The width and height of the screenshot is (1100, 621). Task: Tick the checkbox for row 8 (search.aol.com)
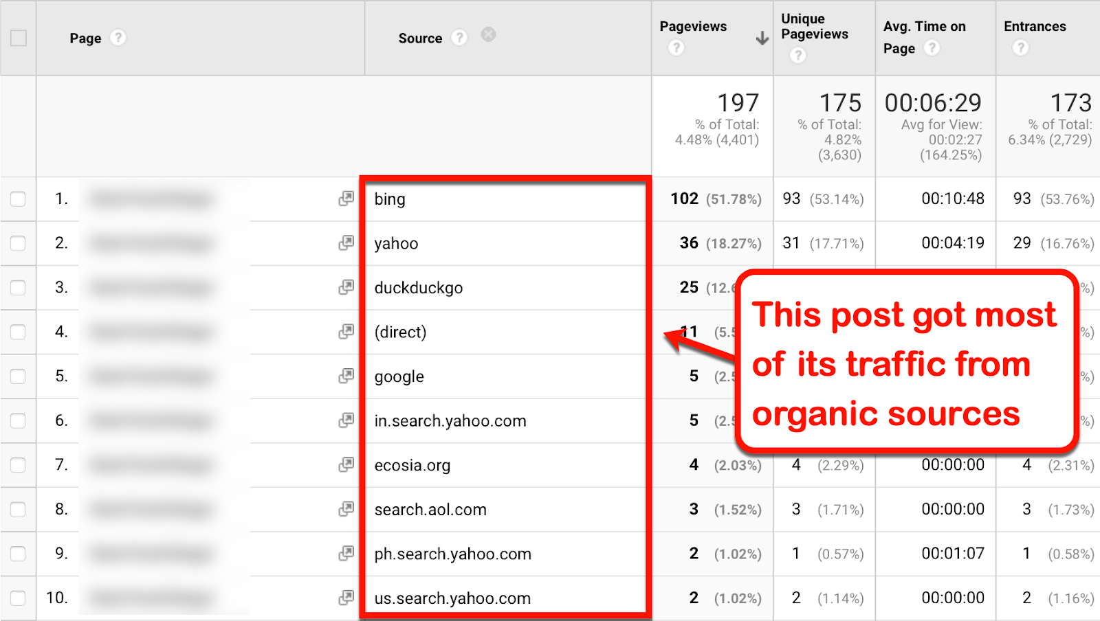click(18, 509)
